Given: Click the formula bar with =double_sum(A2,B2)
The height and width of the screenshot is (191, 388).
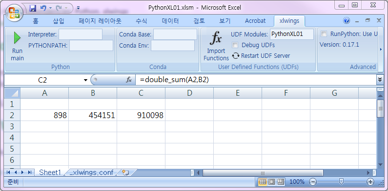Looking at the screenshot, I should (255, 80).
